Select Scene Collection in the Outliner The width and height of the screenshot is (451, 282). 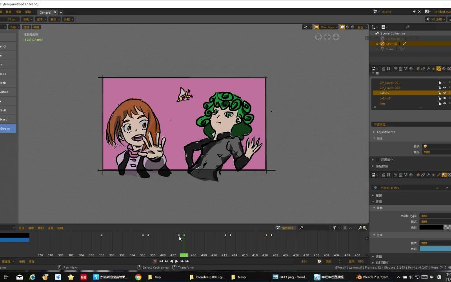click(x=392, y=33)
